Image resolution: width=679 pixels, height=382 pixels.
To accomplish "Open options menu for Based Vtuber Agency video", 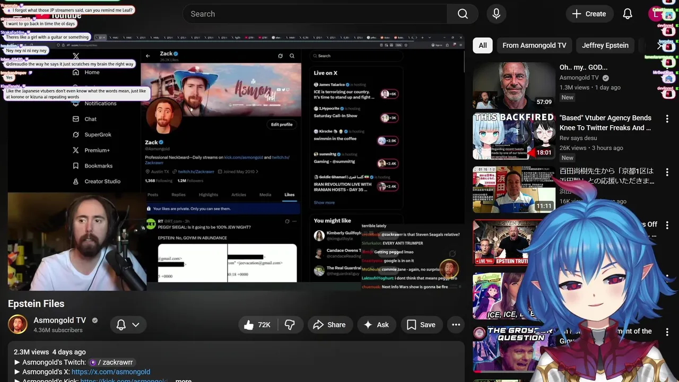I will pyautogui.click(x=667, y=119).
